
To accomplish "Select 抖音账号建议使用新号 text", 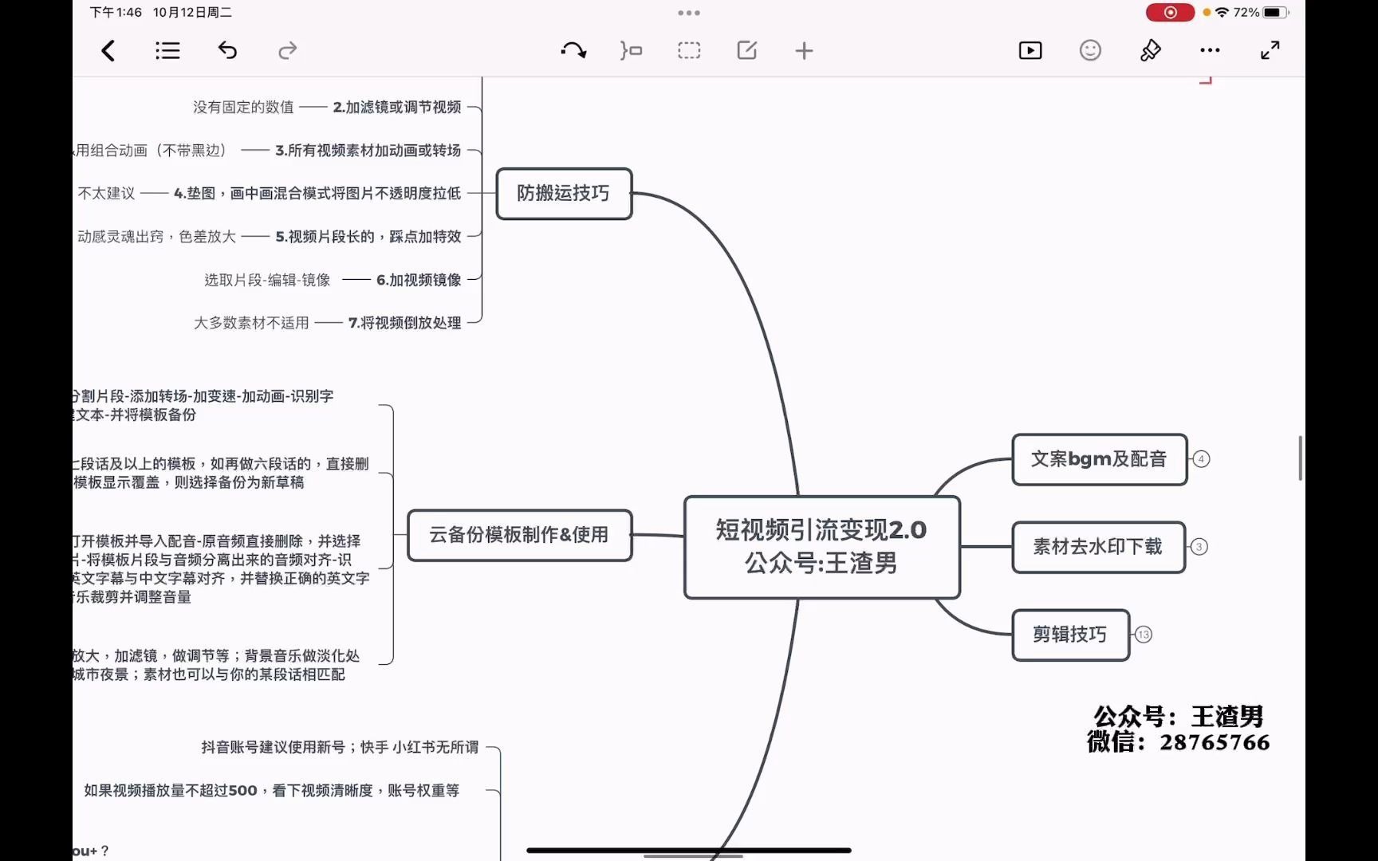I will tap(340, 747).
